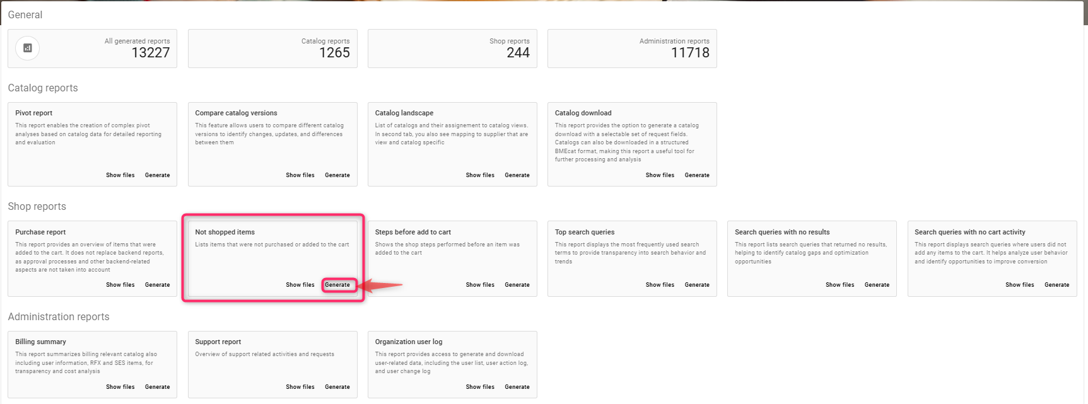Show files for Top search queries

point(660,285)
